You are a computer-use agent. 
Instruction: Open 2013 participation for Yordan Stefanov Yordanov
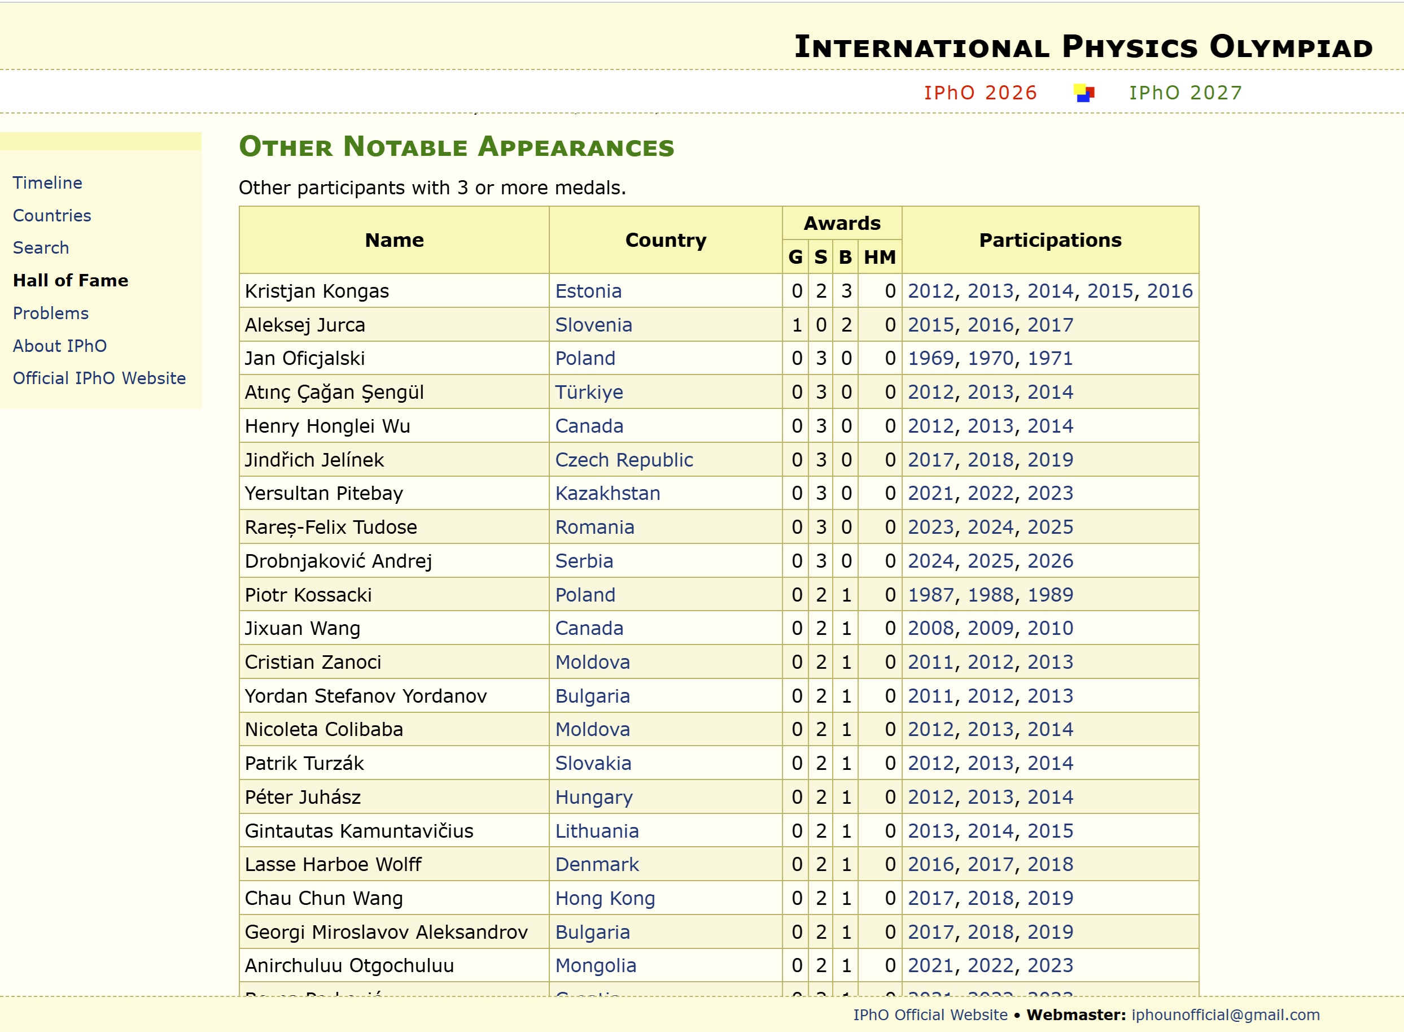[1051, 696]
